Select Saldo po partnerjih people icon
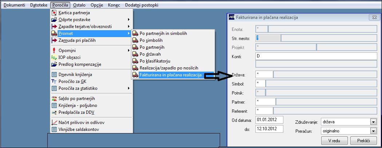Screen dimensions: 382x148 point(54,99)
